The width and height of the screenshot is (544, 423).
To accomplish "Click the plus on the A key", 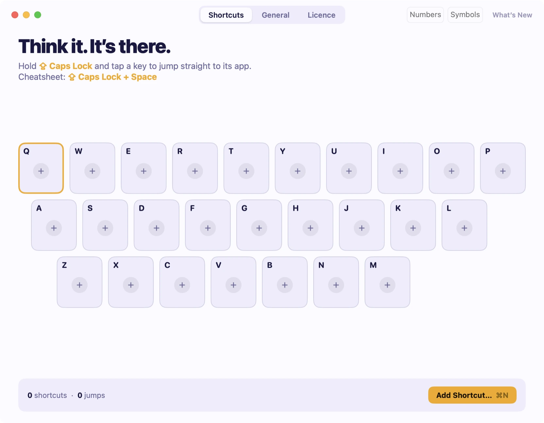I will coord(54,228).
